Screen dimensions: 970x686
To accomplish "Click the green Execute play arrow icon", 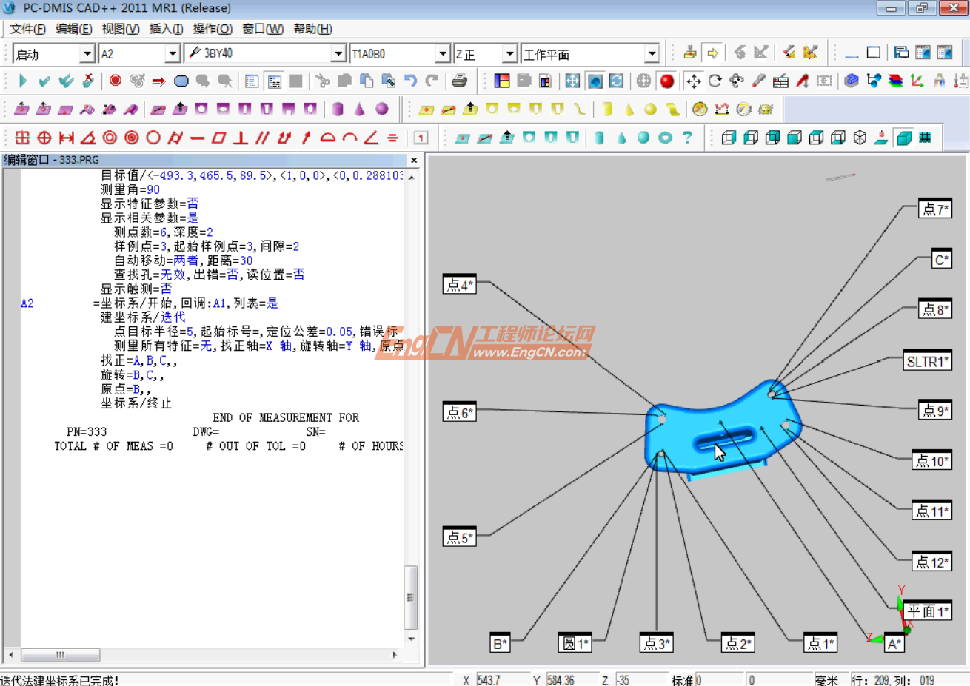I will click(22, 81).
